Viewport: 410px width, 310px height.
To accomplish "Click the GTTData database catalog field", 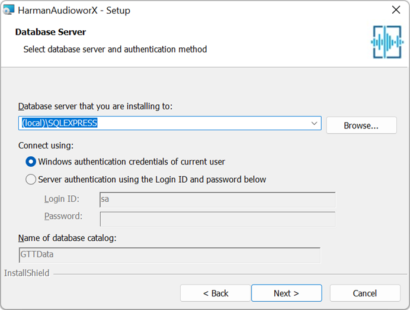I will pos(169,255).
